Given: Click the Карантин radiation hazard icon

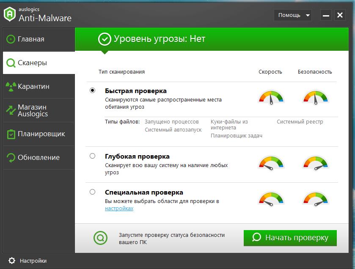Looking at the screenshot, I should click(11, 87).
